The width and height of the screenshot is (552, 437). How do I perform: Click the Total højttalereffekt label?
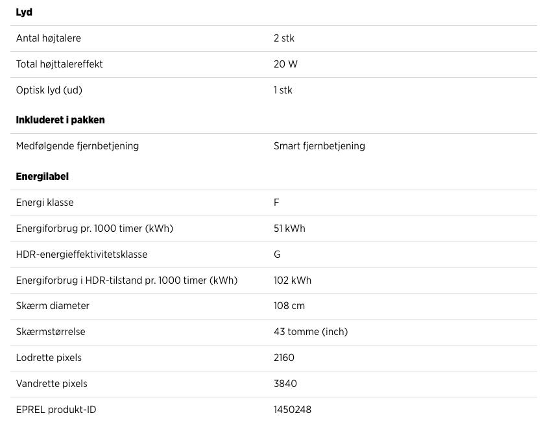coord(60,64)
